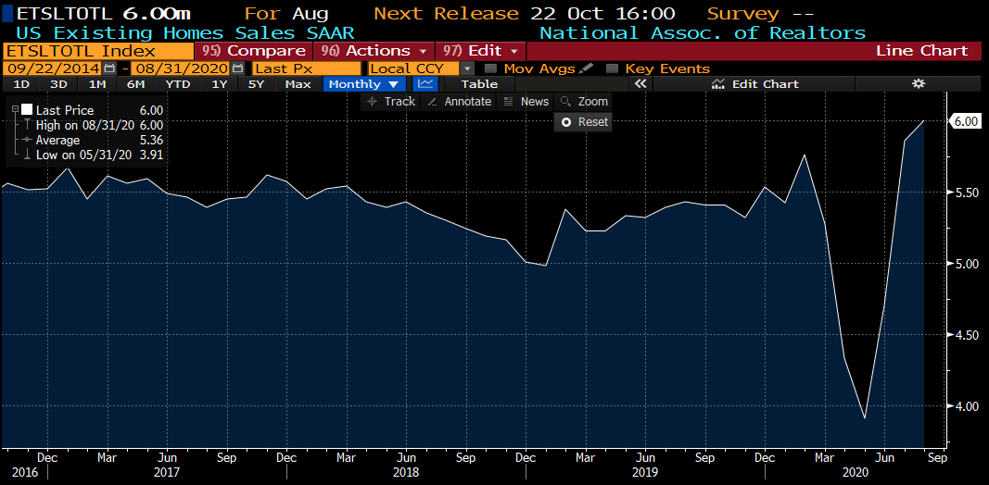Click Next Release 22 Oct 16:00 text
The width and height of the screenshot is (989, 485).
pyautogui.click(x=524, y=13)
